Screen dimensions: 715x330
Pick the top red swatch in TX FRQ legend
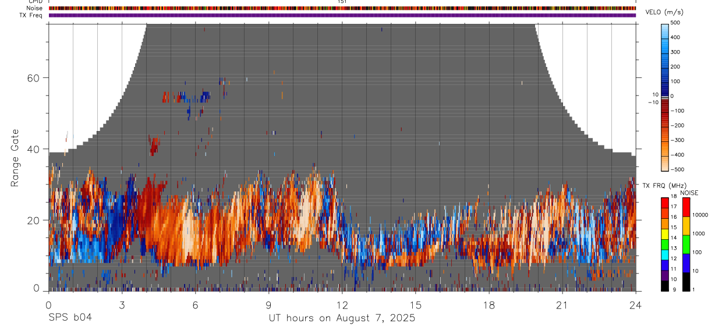point(665,203)
